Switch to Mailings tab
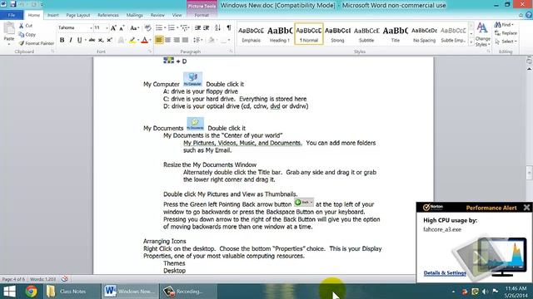Viewport: 533px width, 299px height. tap(135, 15)
